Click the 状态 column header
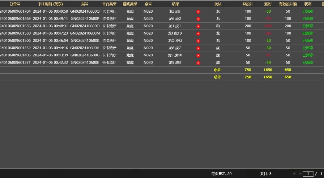 (308, 4)
